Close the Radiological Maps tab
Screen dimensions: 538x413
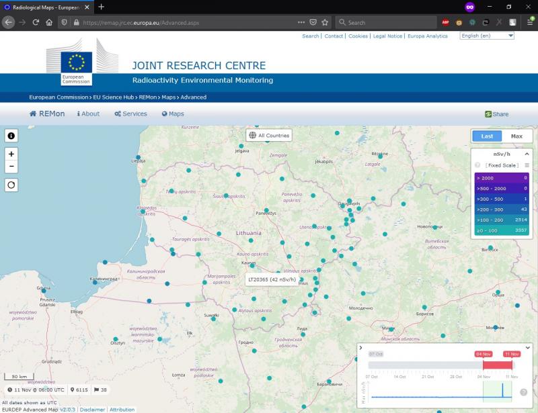(87, 7)
